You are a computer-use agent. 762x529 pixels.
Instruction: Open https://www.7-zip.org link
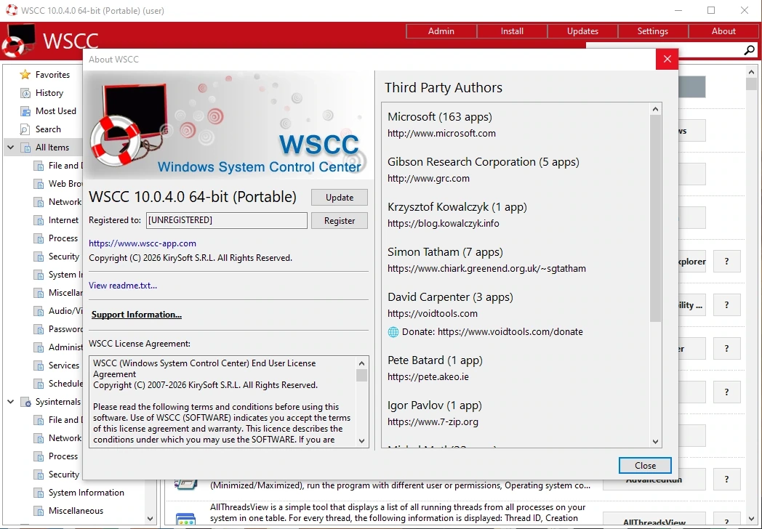[x=433, y=422]
